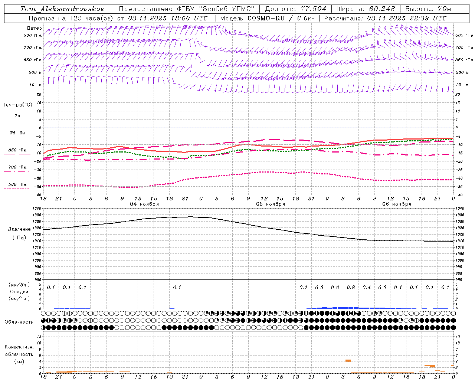Click the "500 гПа" temperature legend entry

pyautogui.click(x=17, y=184)
